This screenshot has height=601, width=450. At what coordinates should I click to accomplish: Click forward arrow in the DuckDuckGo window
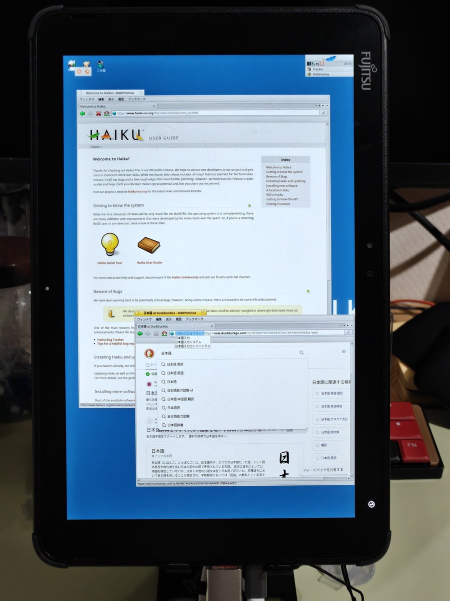tap(148, 333)
